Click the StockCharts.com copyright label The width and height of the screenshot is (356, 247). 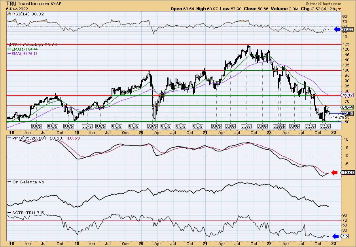point(323,4)
